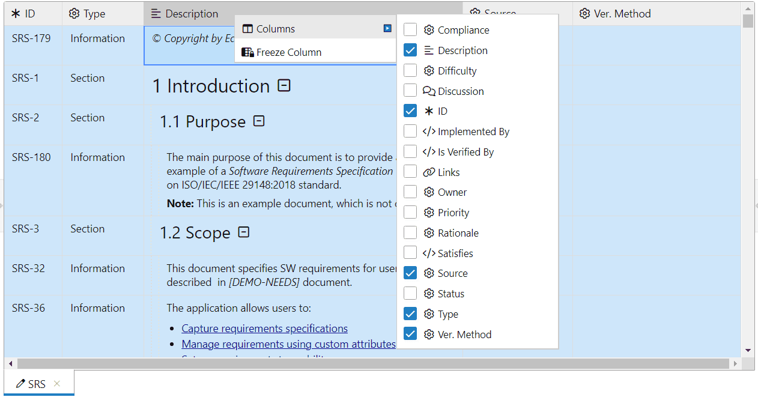This screenshot has width=758, height=397.
Task: Enable the Links column checkbox
Action: 410,172
